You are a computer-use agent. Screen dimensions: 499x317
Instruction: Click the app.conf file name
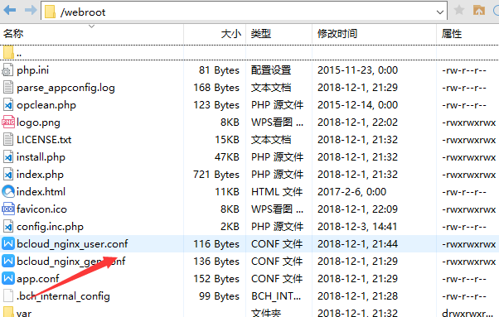click(x=38, y=279)
